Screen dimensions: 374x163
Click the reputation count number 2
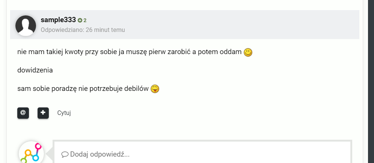85,20
